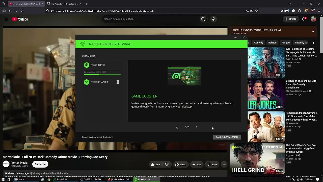Go to the YouTube home logo

[20, 19]
